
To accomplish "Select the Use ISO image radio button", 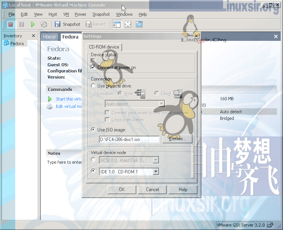I will click(93, 129).
